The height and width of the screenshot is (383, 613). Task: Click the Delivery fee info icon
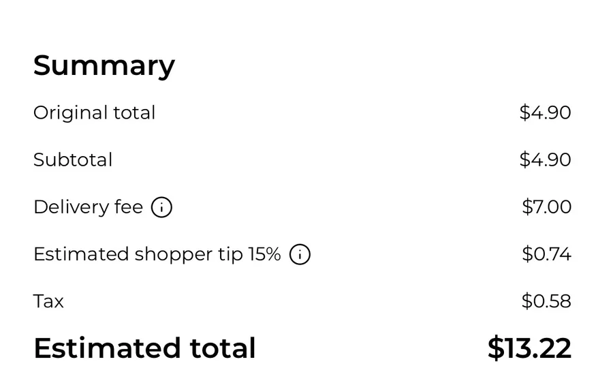(x=161, y=207)
